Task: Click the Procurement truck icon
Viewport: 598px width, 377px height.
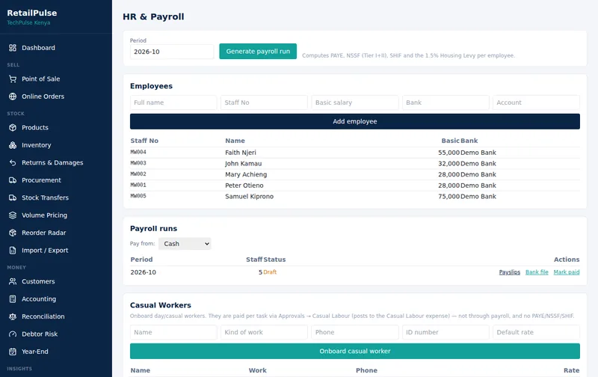Action: tap(13, 180)
